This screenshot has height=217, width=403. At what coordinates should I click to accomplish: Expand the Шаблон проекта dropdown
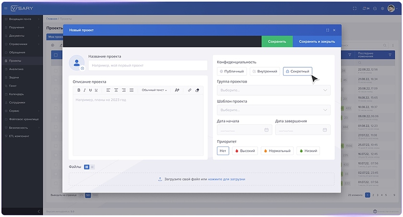click(273, 110)
